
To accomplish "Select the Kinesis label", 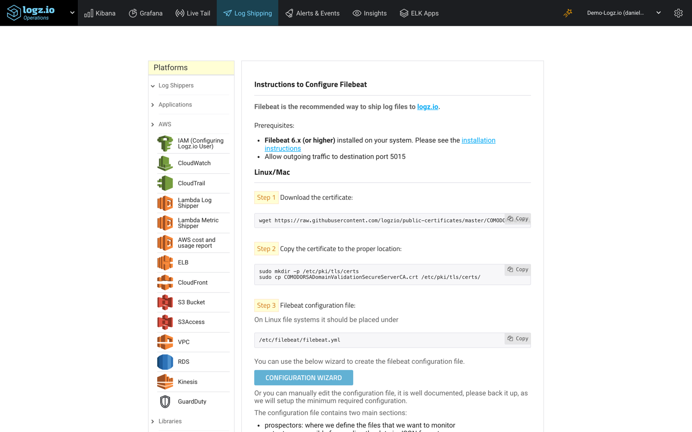I will point(187,382).
